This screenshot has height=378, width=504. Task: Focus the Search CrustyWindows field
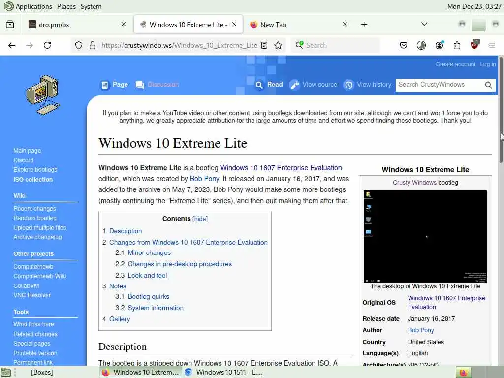(x=441, y=85)
